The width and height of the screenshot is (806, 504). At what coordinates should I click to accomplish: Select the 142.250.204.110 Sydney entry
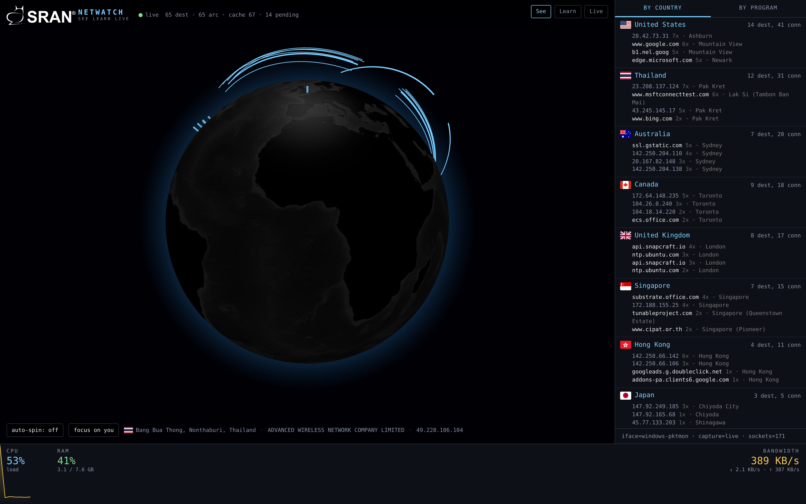[677, 153]
